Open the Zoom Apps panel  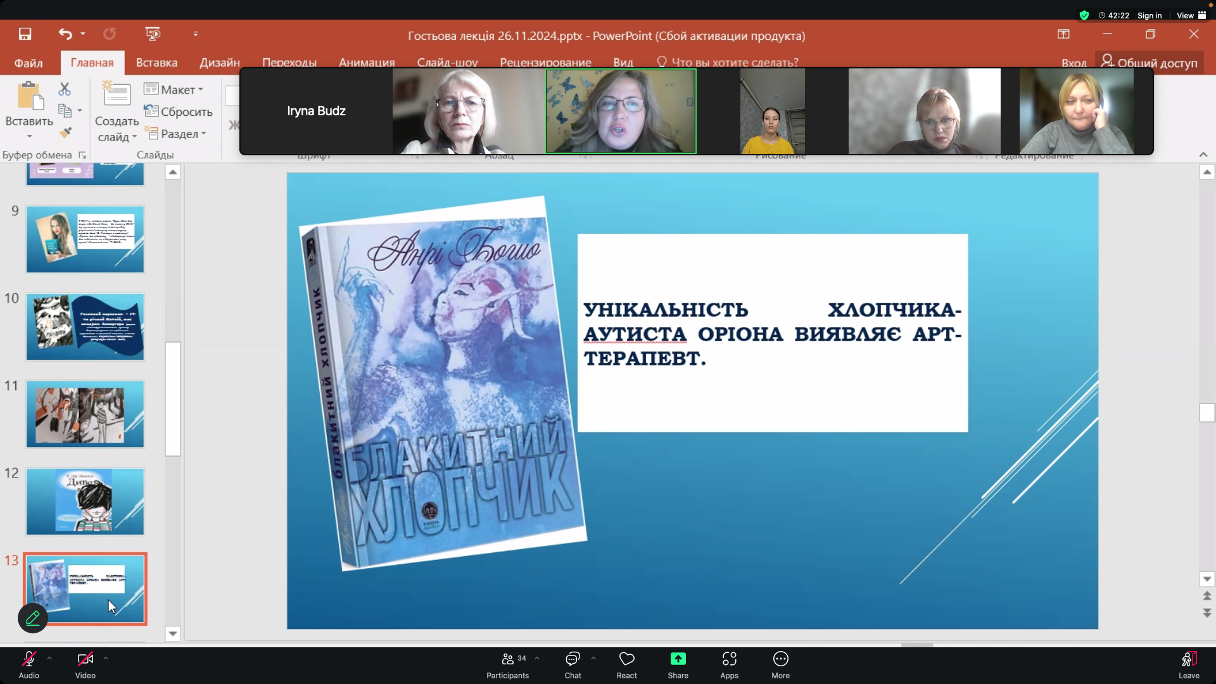click(x=730, y=665)
